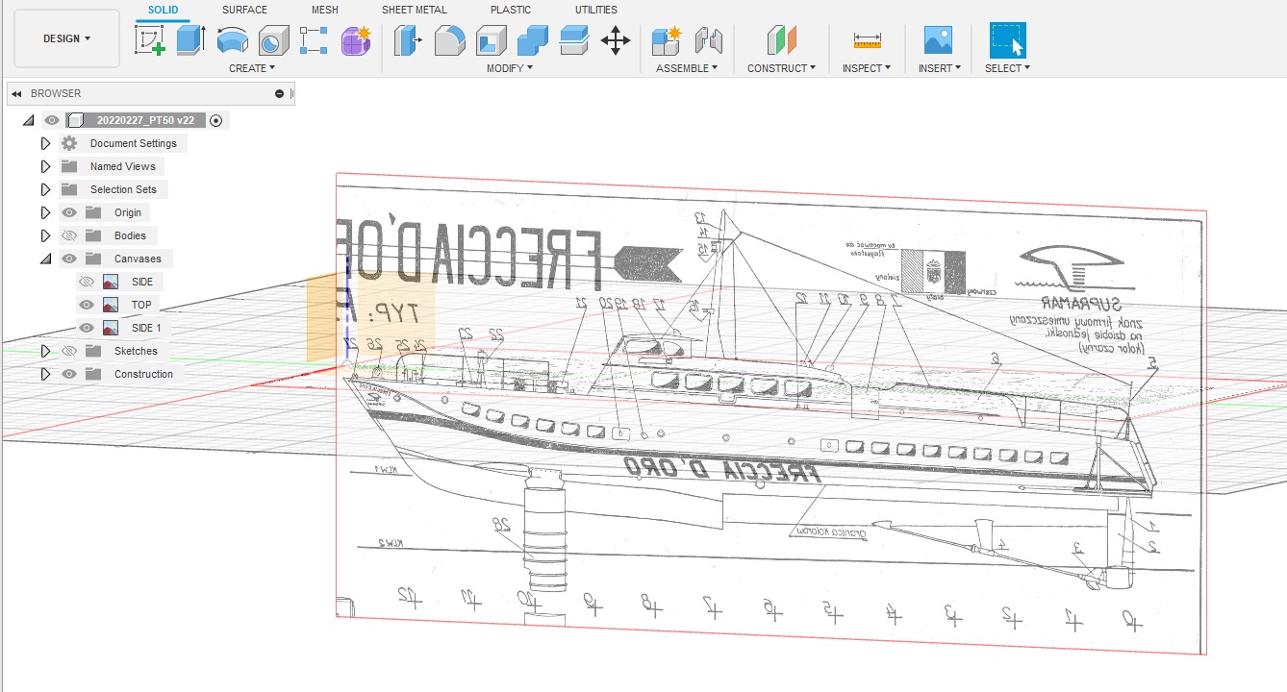Toggle visibility of Origin folder
Image resolution: width=1287 pixels, height=692 pixels.
pyautogui.click(x=69, y=212)
